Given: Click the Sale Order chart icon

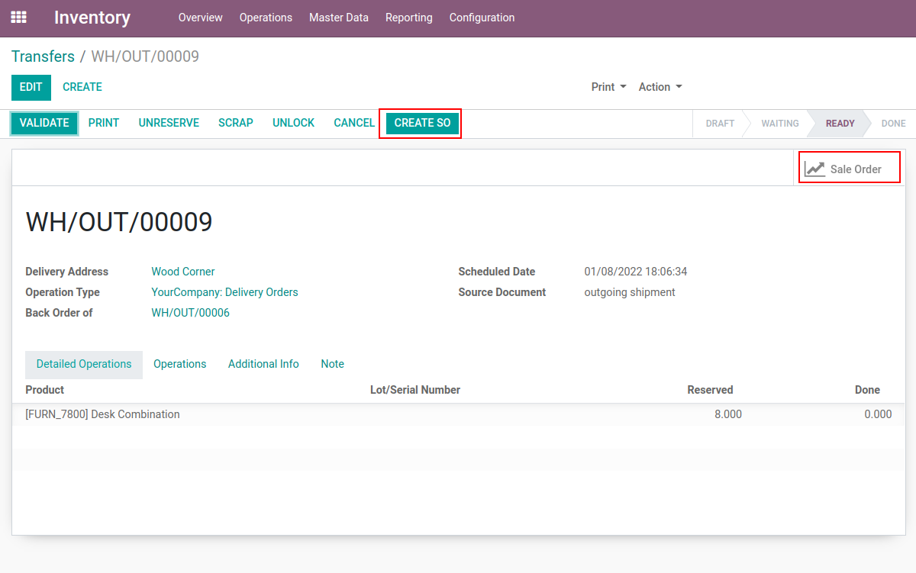Looking at the screenshot, I should point(815,169).
